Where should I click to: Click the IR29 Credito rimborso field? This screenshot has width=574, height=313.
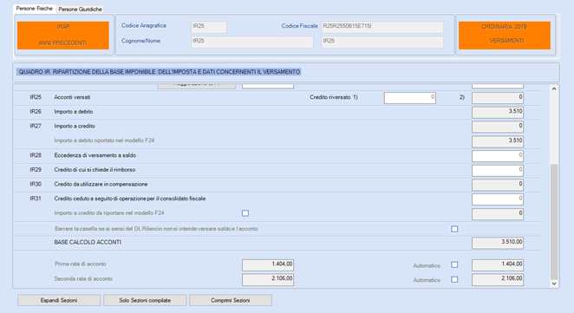coord(498,170)
